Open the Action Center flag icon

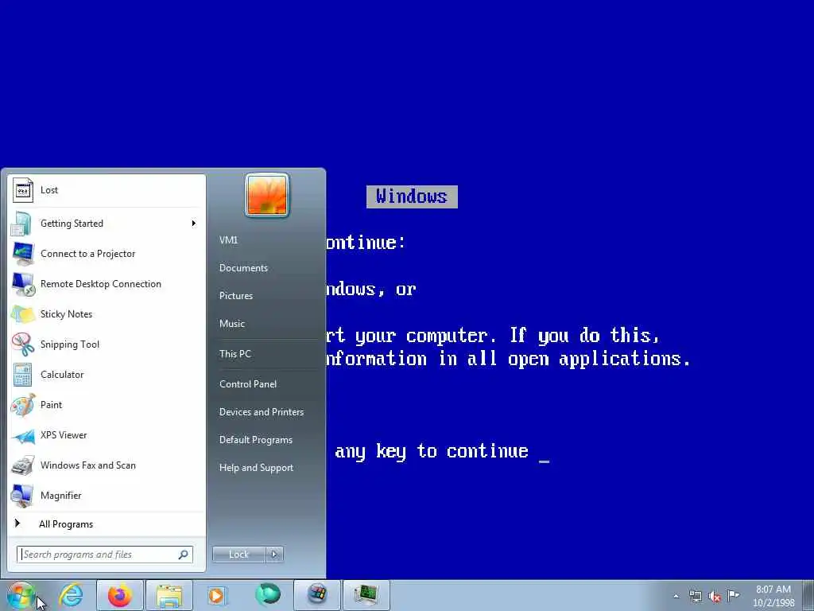(x=733, y=596)
